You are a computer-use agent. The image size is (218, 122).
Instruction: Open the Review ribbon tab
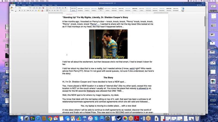click(50, 5)
